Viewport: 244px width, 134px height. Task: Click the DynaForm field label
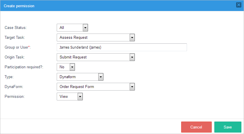coord(14,87)
